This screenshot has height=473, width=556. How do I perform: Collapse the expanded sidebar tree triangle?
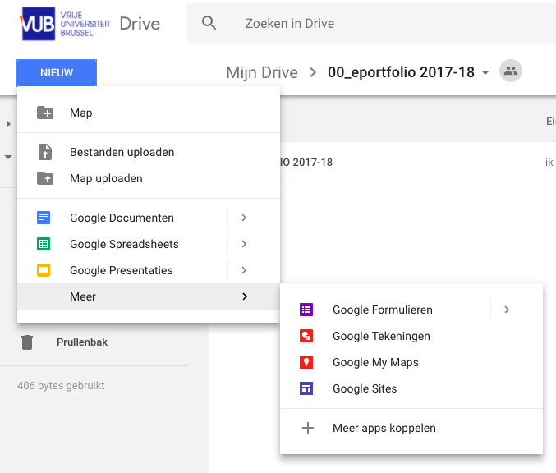point(8,157)
